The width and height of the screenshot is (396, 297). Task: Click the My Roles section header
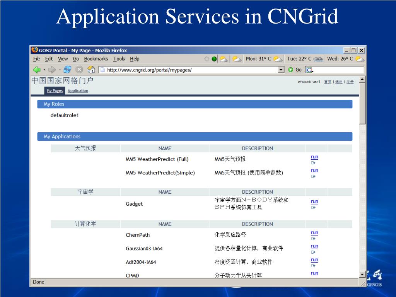(x=195, y=104)
